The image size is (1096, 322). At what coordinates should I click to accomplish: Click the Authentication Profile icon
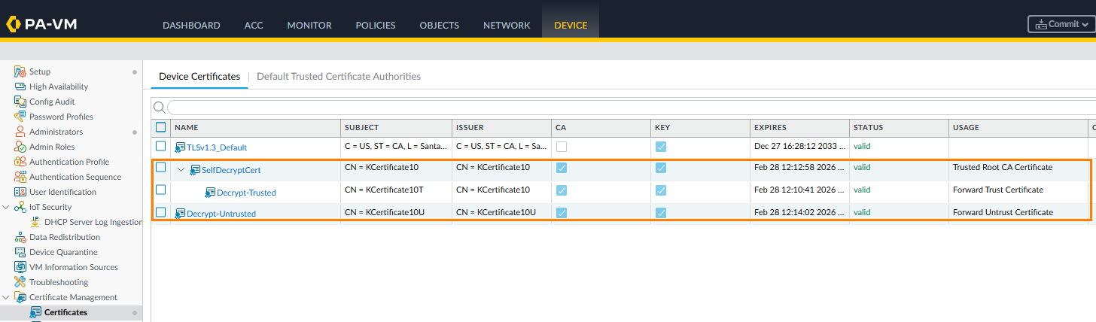[x=21, y=162]
